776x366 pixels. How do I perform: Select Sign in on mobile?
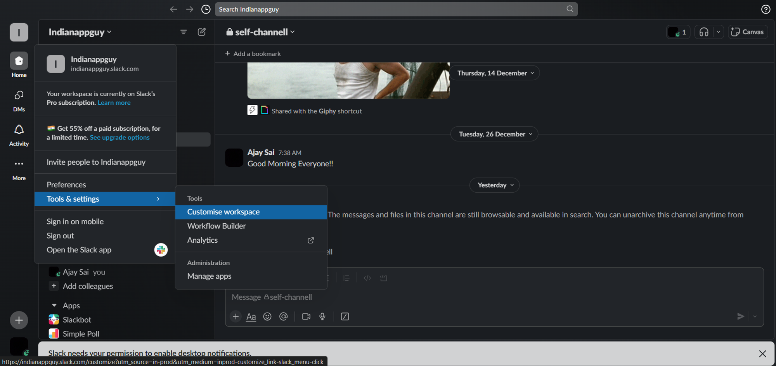[105, 221]
